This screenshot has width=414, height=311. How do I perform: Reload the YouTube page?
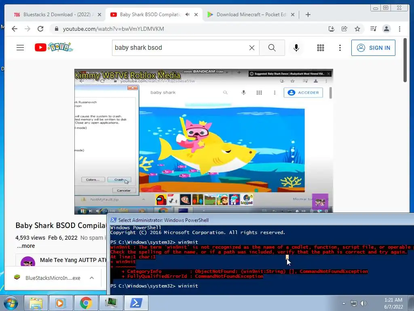click(40, 29)
